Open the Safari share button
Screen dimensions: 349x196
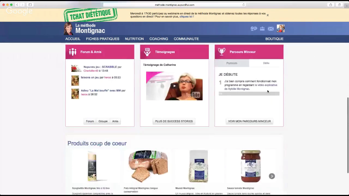pos(330,5)
